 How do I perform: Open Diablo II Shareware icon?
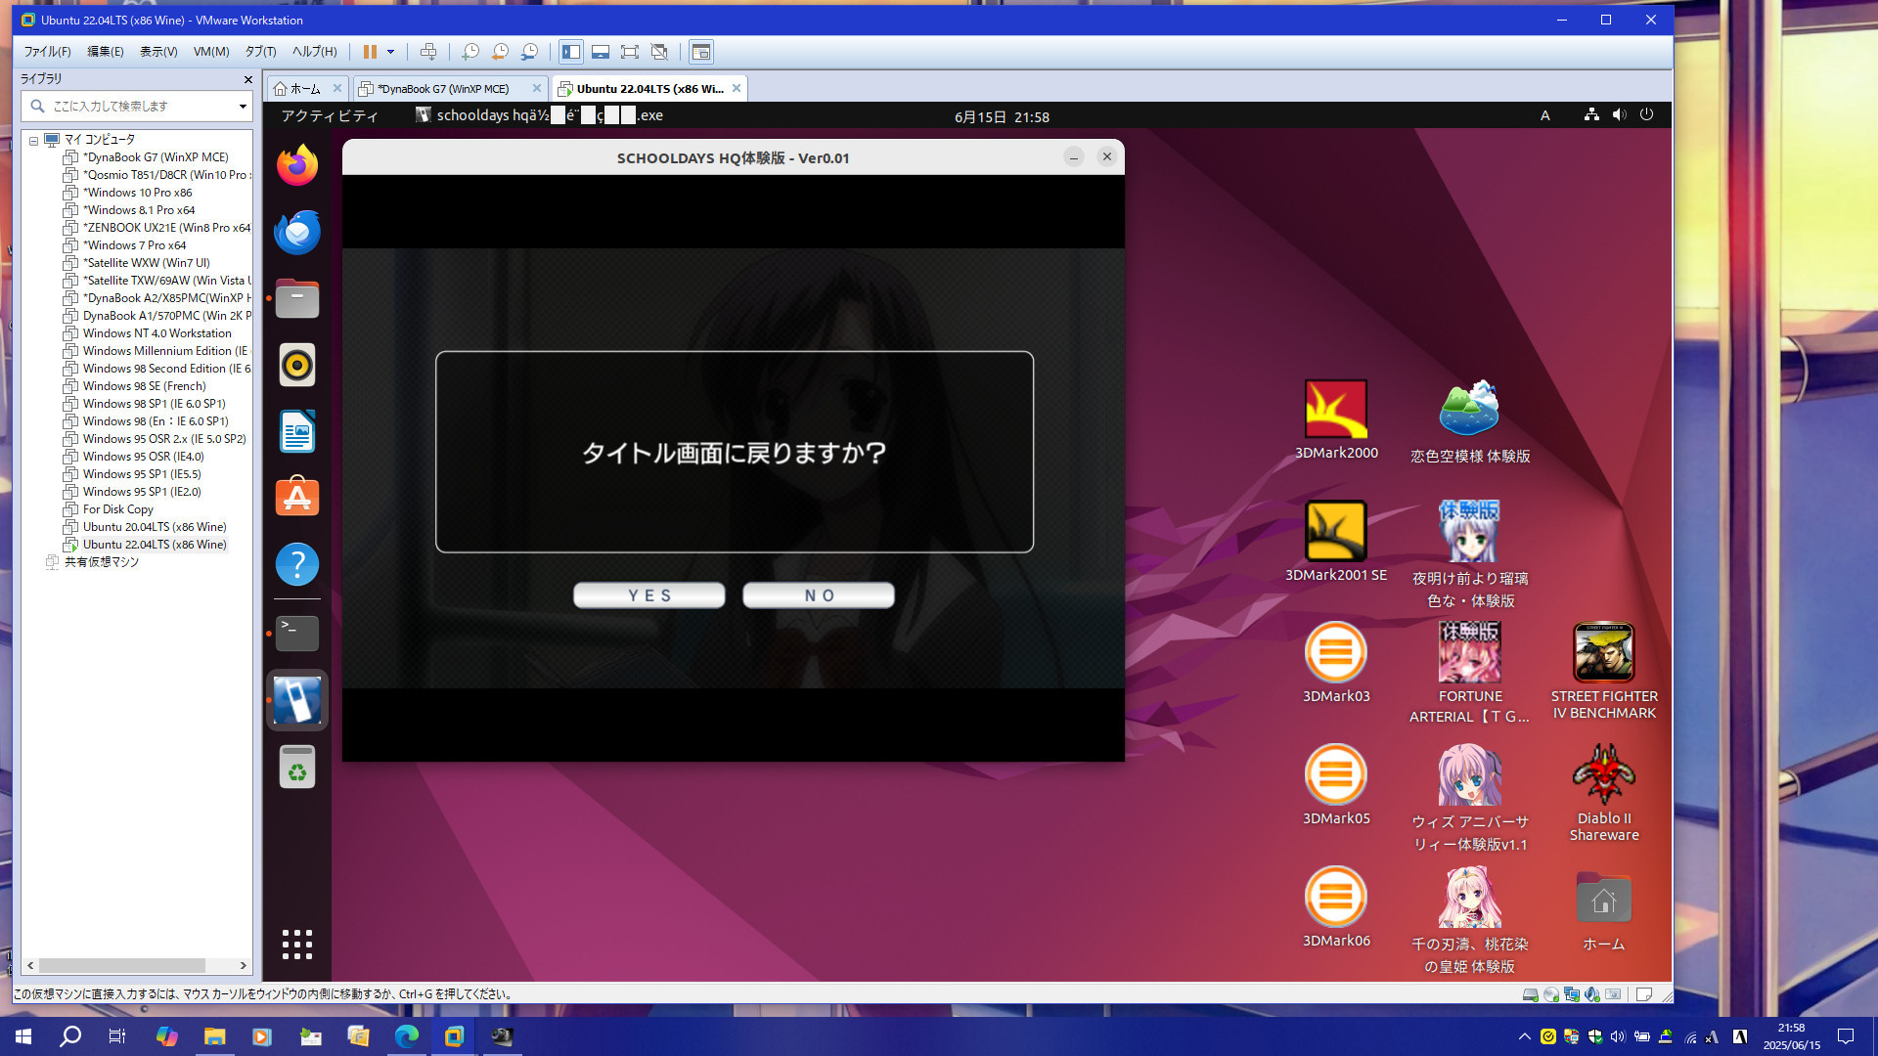(1604, 792)
